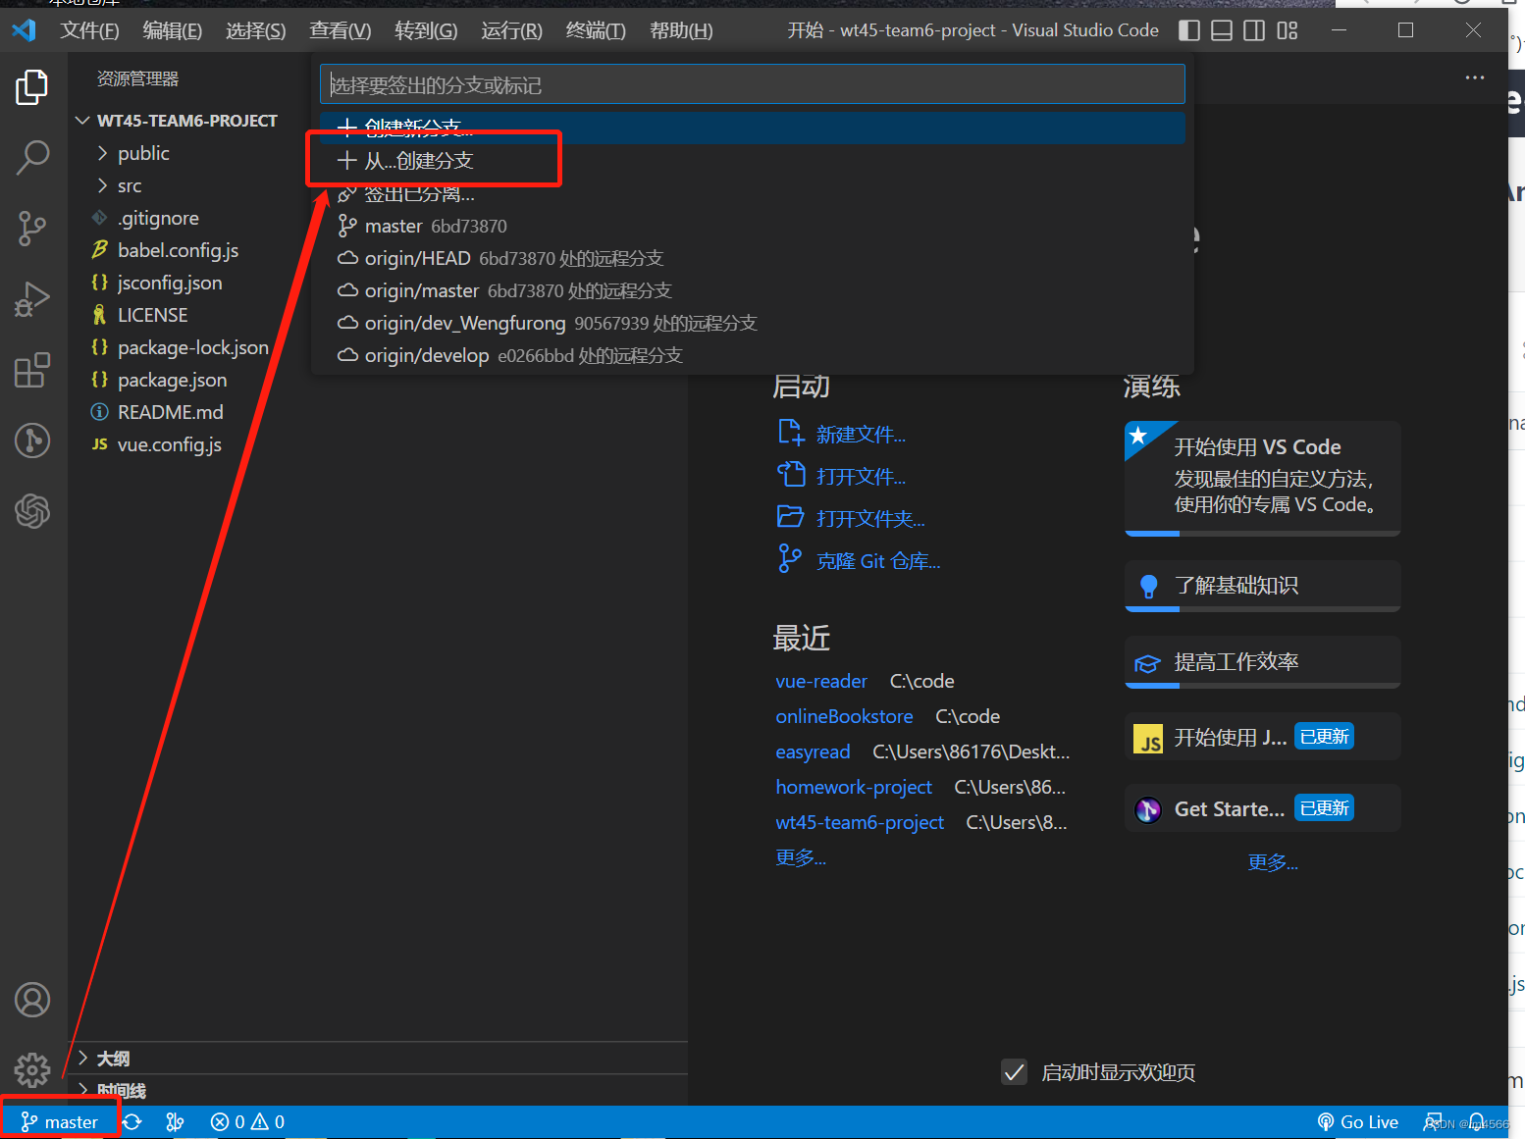The image size is (1525, 1139).
Task: Open 开始使用 VS Code walkthrough card
Action: [x=1262, y=478]
